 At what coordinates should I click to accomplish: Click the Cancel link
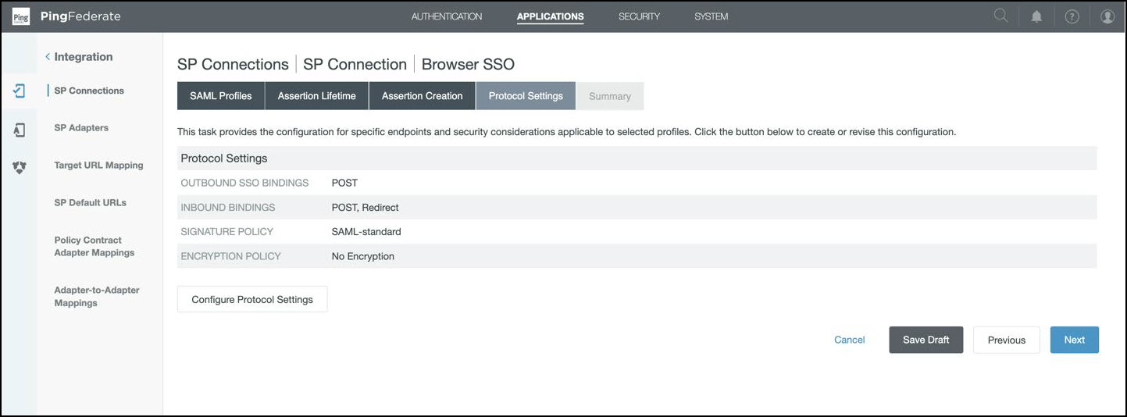(849, 340)
